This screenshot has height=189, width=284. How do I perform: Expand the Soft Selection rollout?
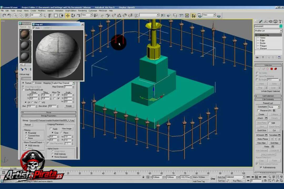pyautogui.click(x=268, y=96)
